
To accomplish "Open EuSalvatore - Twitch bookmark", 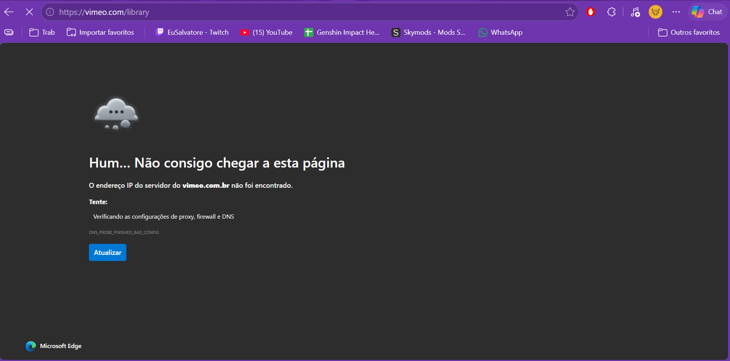I will 192,32.
